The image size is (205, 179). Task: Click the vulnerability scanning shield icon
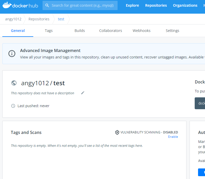pyautogui.click(x=117, y=132)
